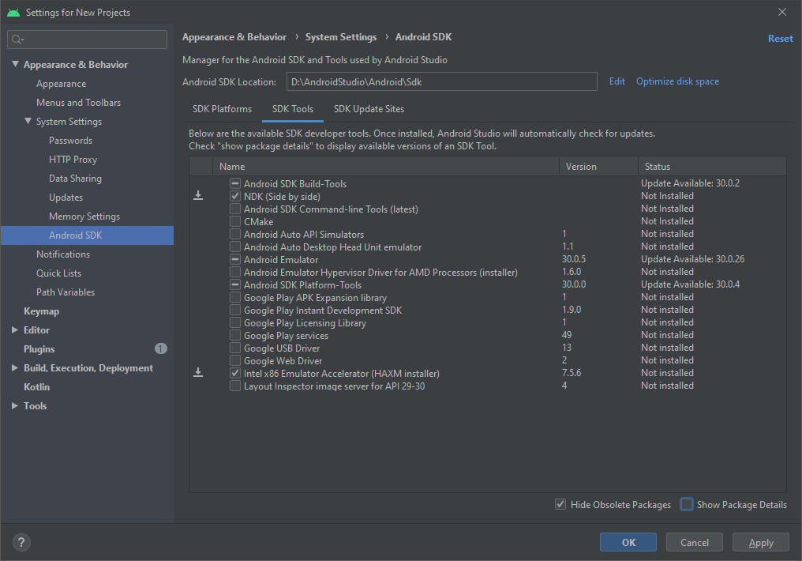
Task: Click the search magnifier icon in settings
Action: (18, 40)
